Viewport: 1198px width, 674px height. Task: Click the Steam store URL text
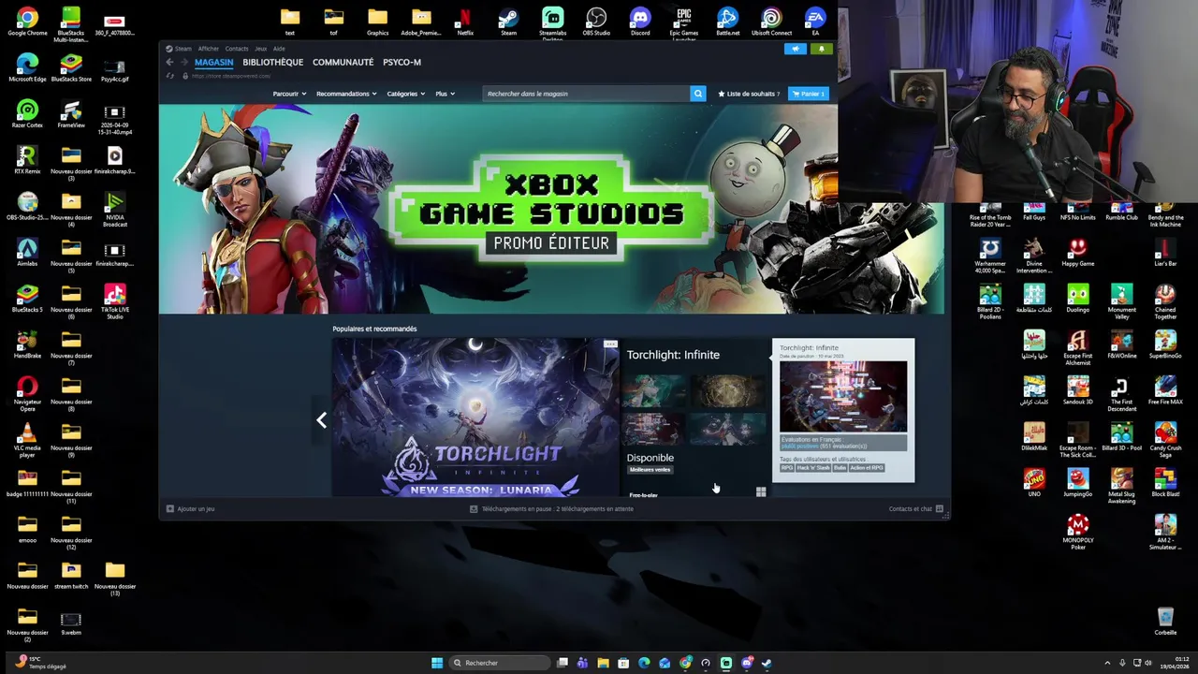(x=231, y=76)
